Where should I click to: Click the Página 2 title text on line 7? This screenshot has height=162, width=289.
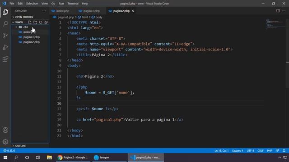click(x=101, y=55)
